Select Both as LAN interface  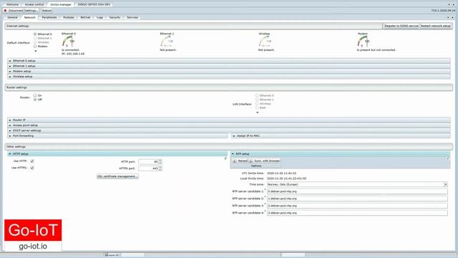click(257, 107)
